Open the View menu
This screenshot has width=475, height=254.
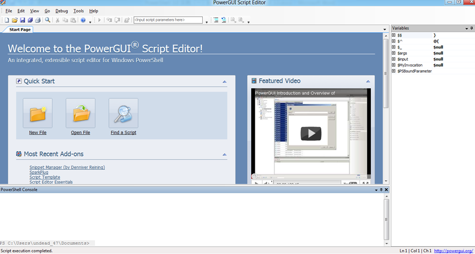[x=35, y=11]
